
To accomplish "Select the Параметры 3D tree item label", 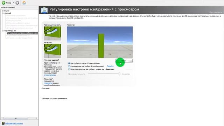I will (10, 30).
